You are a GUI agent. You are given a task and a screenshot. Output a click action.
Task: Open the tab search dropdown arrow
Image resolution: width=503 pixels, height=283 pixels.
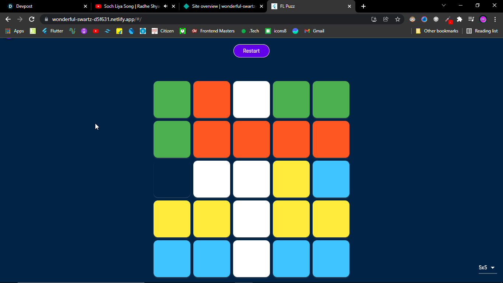(x=444, y=6)
